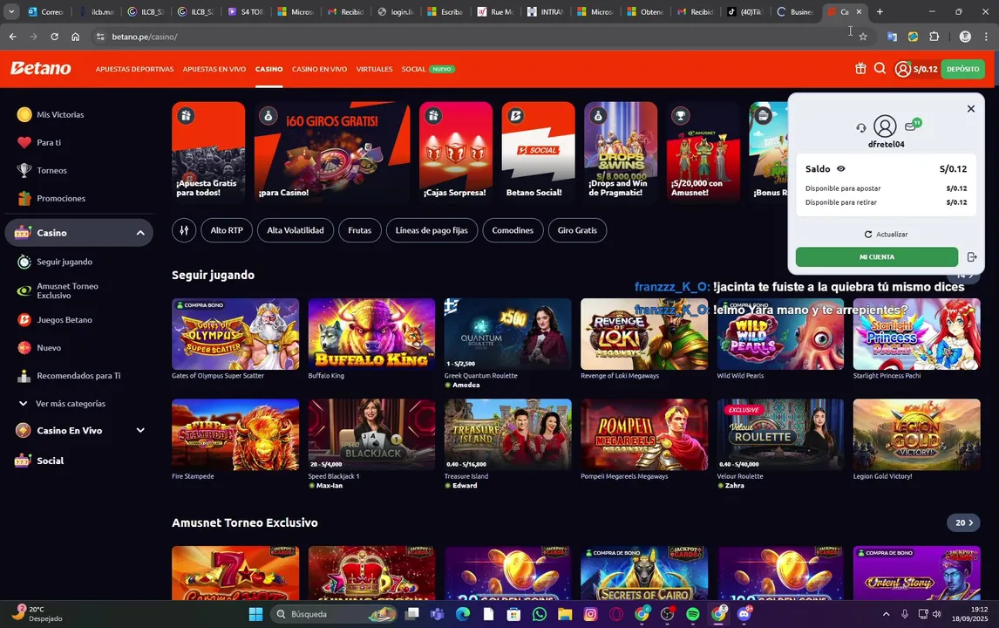The width and height of the screenshot is (999, 628).
Task: Open Nuevo games sidebar item
Action: click(39, 347)
